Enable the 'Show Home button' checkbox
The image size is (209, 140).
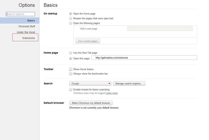pyautogui.click(x=71, y=69)
